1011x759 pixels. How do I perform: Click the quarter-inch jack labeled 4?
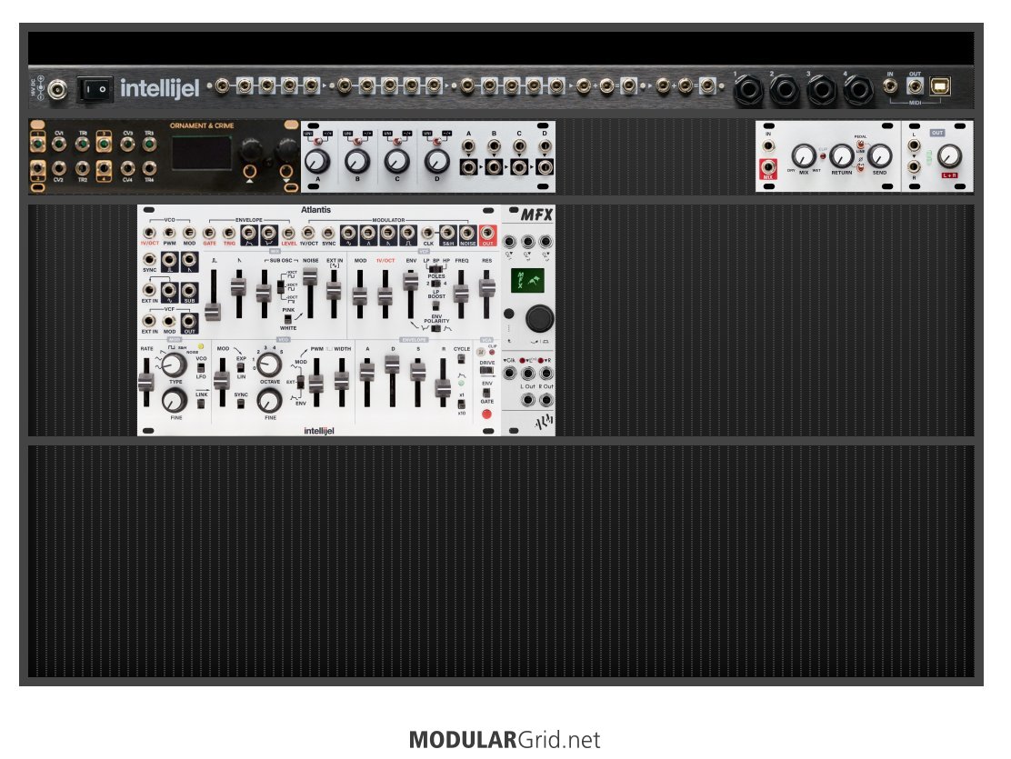pyautogui.click(x=859, y=91)
